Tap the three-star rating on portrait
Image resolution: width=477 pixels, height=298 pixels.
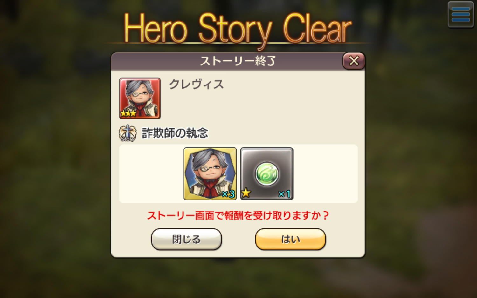tap(128, 113)
